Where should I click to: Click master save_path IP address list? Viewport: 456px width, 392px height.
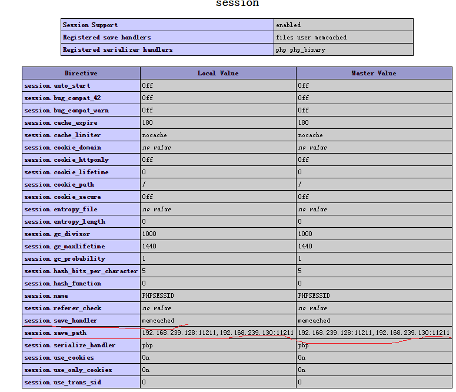[374, 333]
